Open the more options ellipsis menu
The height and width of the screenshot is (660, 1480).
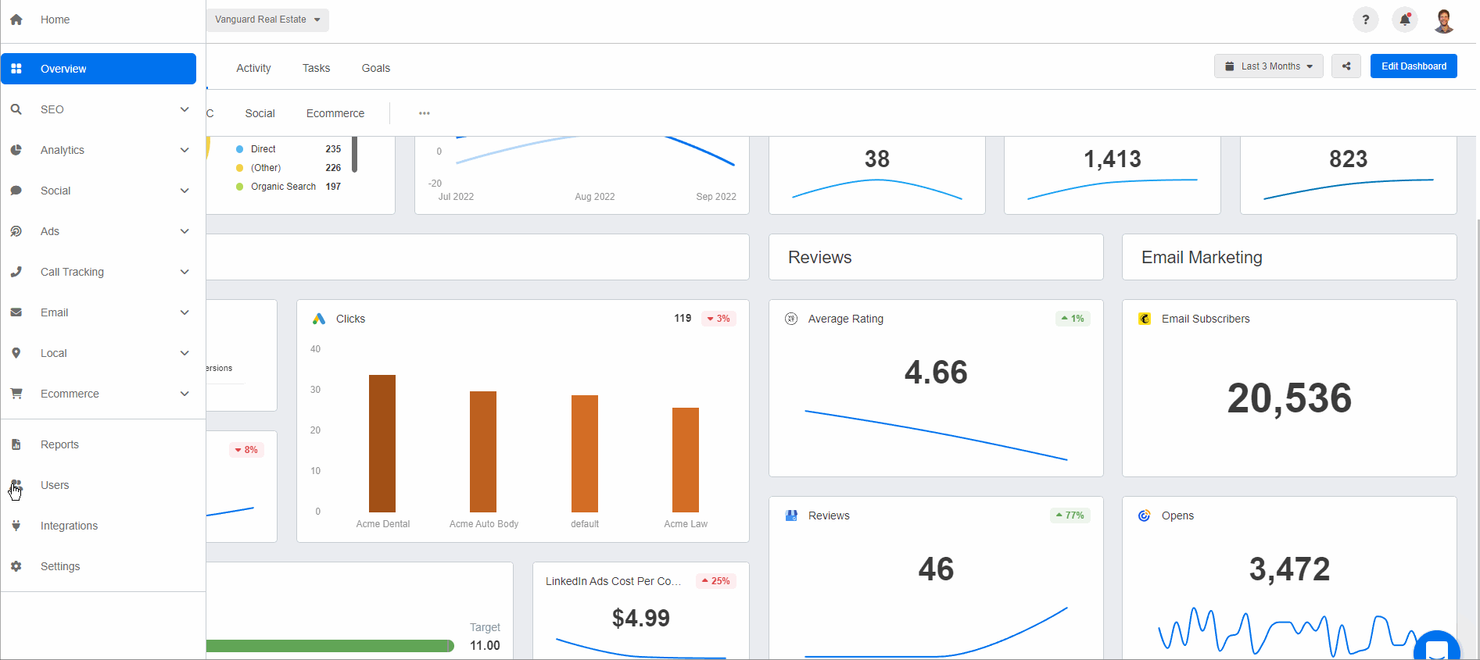click(424, 113)
